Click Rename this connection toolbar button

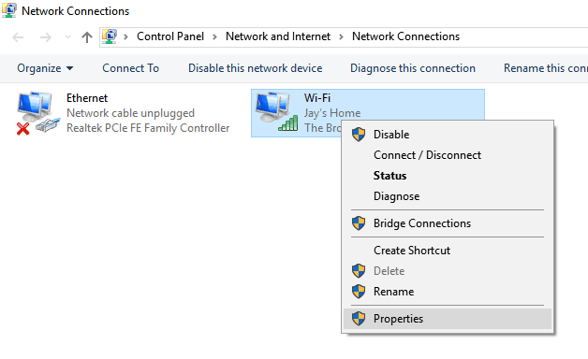pos(546,68)
